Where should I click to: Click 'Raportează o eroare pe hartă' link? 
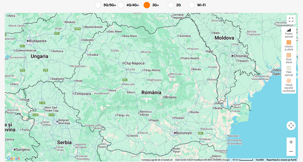click(281, 160)
